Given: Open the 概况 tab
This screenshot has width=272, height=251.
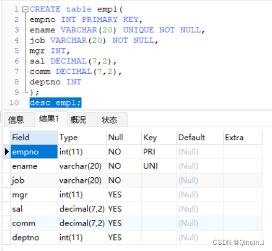Looking at the screenshot, I should [x=82, y=120].
